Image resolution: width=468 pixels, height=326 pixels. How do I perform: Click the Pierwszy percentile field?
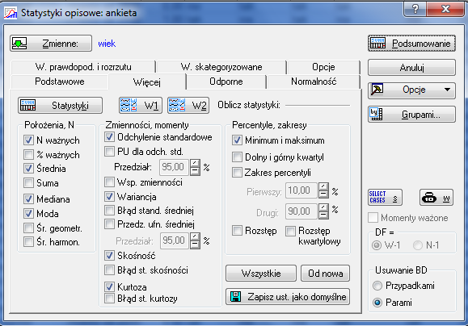coord(301,190)
